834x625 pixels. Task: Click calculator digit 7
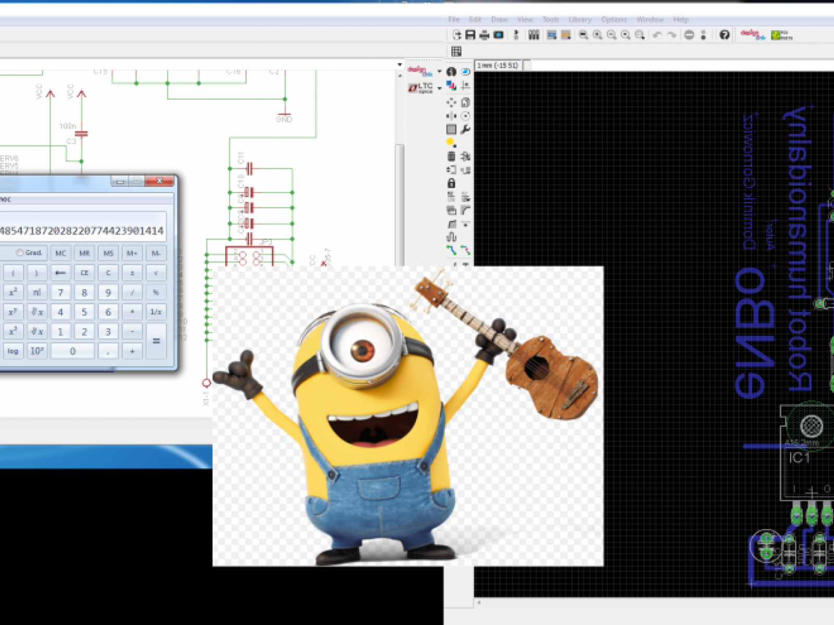click(x=60, y=292)
